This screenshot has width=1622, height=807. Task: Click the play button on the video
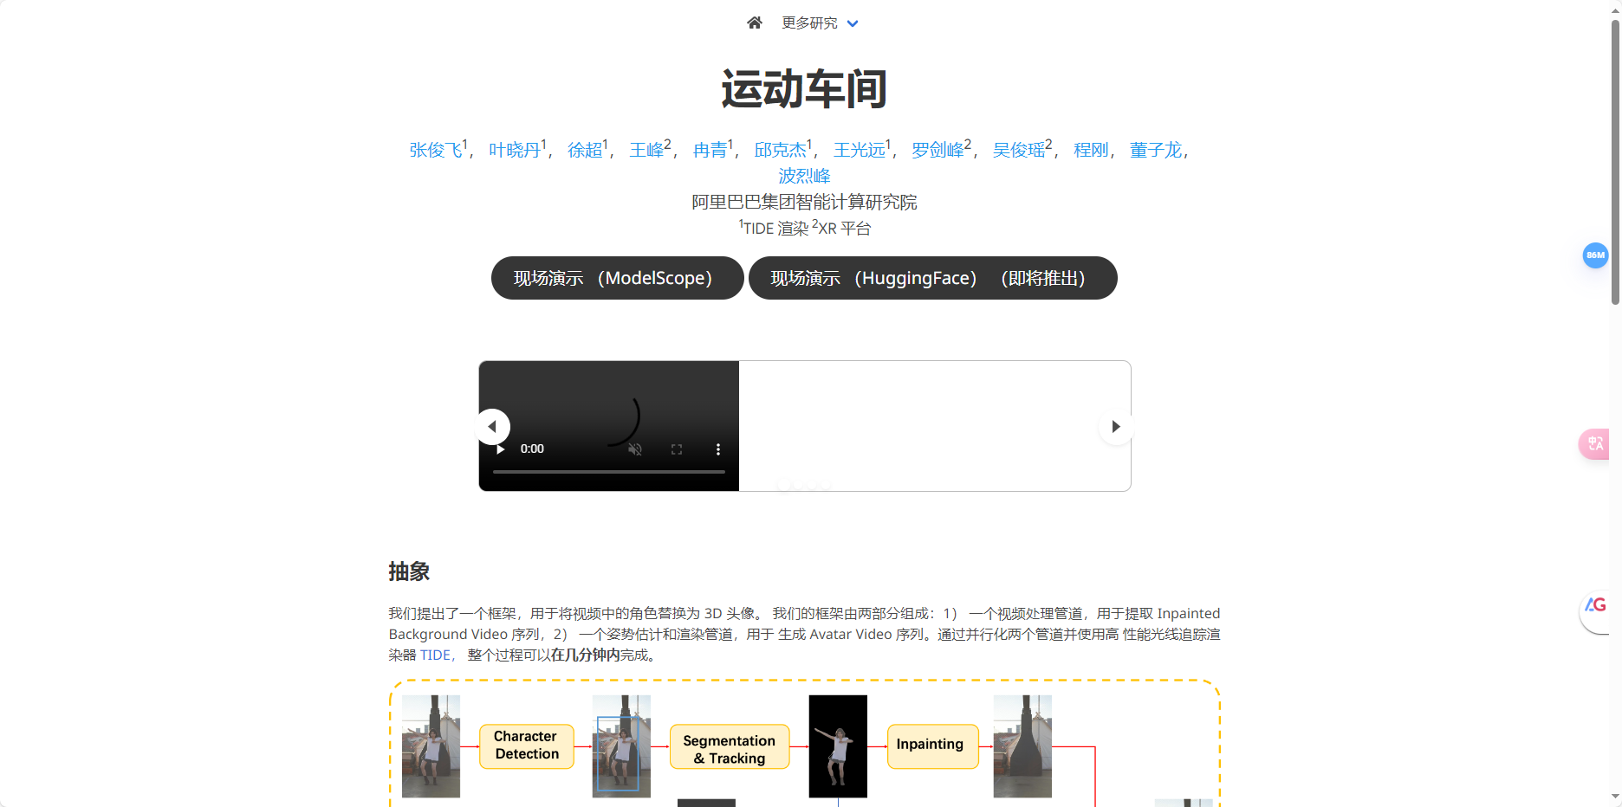pos(500,449)
